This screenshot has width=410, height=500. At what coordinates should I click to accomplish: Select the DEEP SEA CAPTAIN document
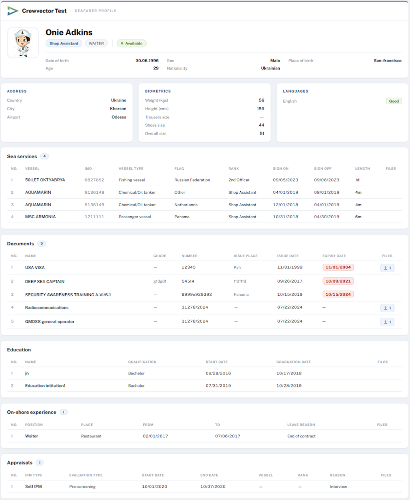45,282
